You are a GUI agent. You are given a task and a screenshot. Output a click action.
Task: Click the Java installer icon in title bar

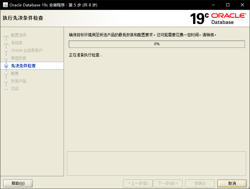(x=5, y=5)
